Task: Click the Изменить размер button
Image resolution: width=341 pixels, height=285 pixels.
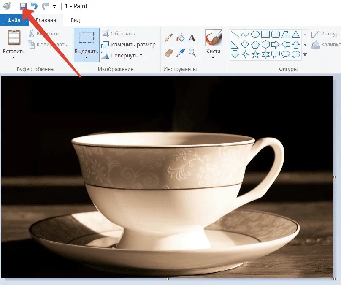Action: click(129, 44)
